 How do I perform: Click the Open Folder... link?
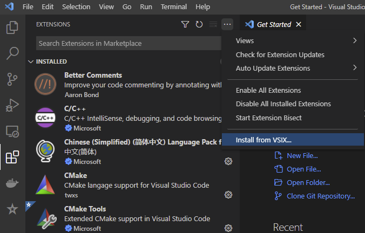tap(308, 182)
